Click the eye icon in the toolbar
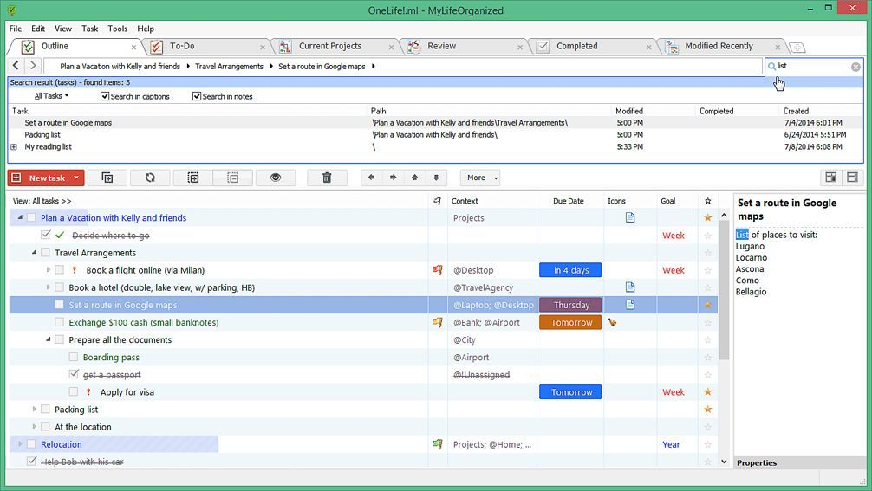Screen dimensions: 872x491 (x=276, y=178)
